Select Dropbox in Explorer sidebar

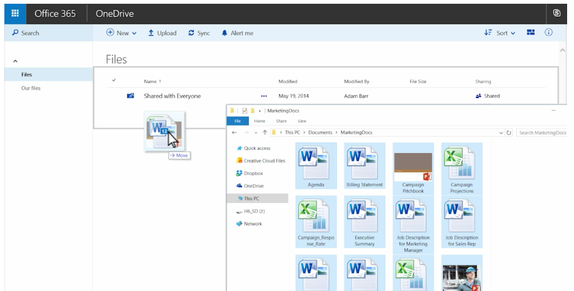249,173
